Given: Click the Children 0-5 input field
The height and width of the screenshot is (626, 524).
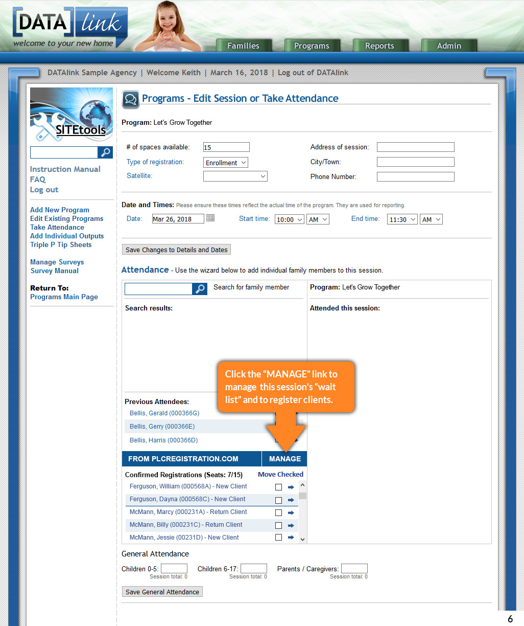Looking at the screenshot, I should coord(174,569).
